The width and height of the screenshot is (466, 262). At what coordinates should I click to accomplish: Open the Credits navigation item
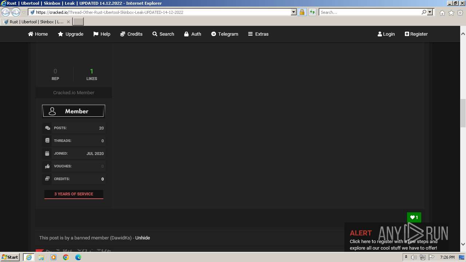coord(131,34)
